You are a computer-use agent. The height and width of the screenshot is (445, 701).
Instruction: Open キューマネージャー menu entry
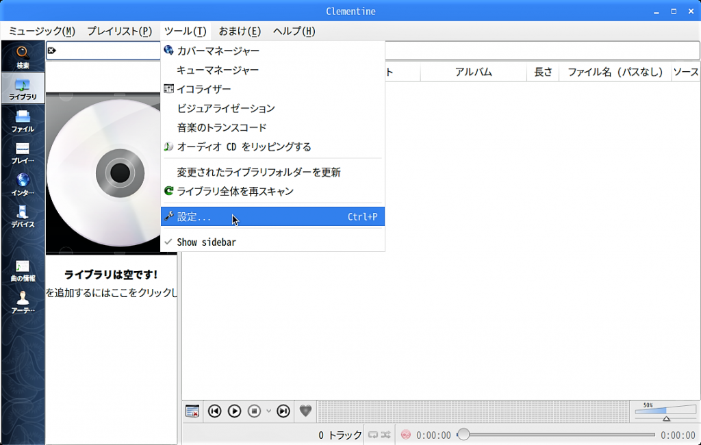[272, 70]
